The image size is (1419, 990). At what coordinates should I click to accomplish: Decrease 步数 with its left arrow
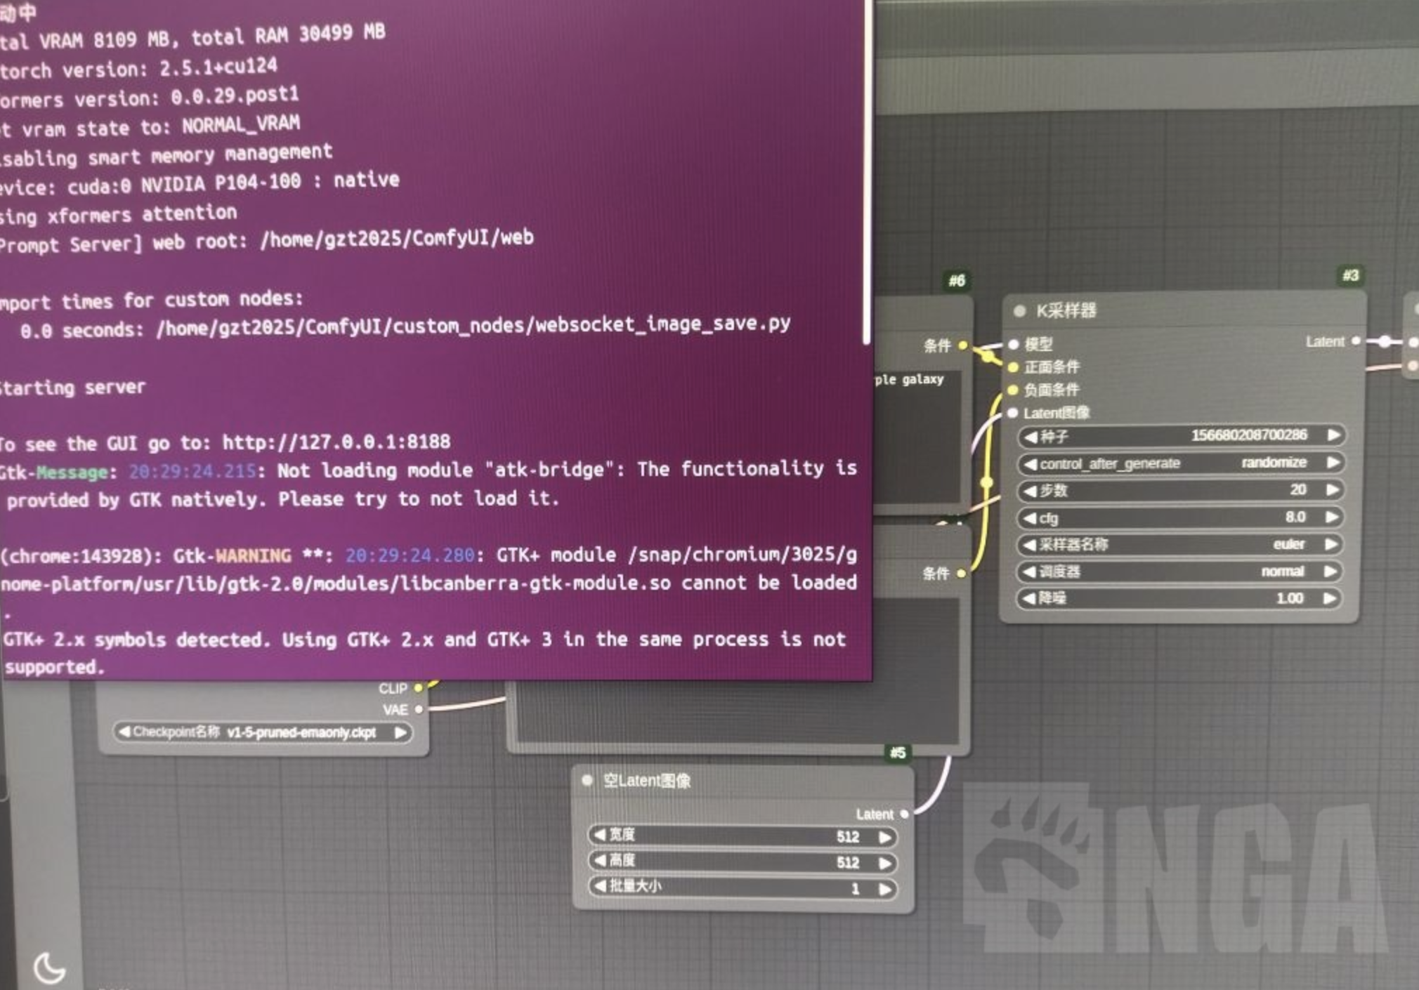1031,491
